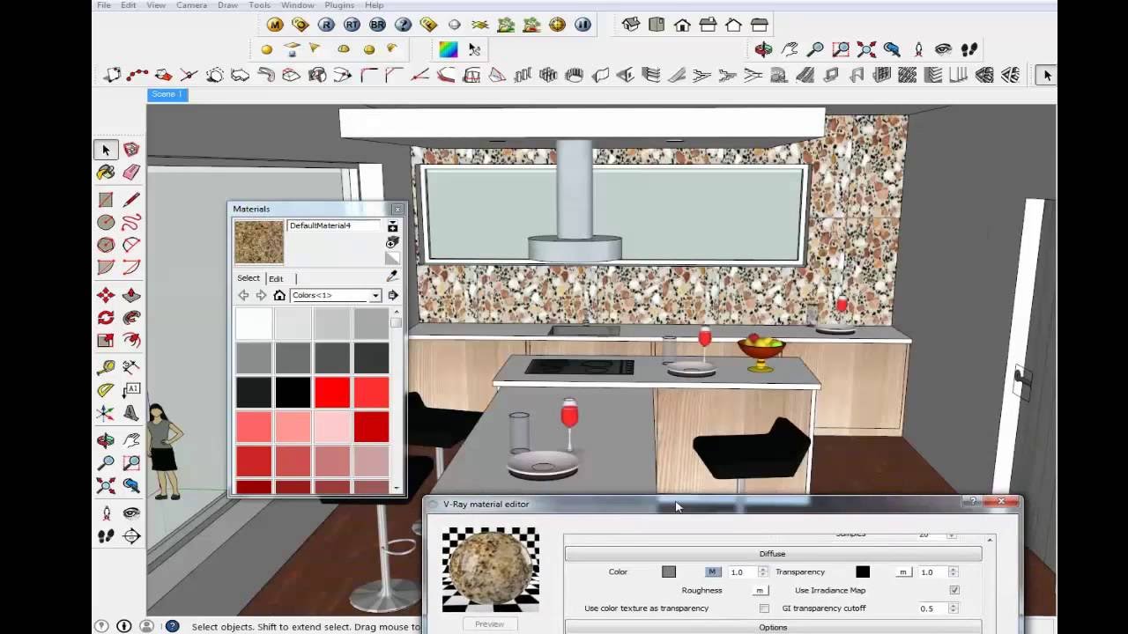Switch to the Edit tab in Materials
This screenshot has height=634, width=1128.
point(276,278)
